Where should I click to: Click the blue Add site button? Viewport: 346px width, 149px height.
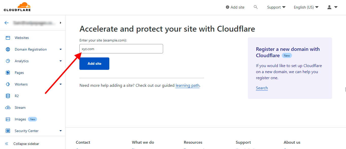(x=94, y=63)
